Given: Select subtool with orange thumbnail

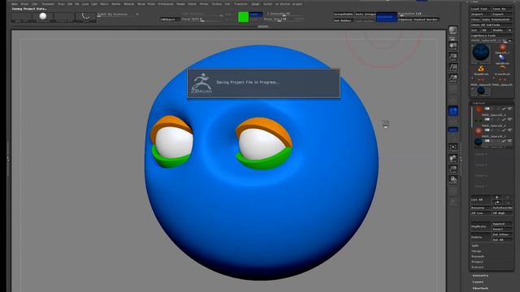Looking at the screenshot, I should click(479, 109).
